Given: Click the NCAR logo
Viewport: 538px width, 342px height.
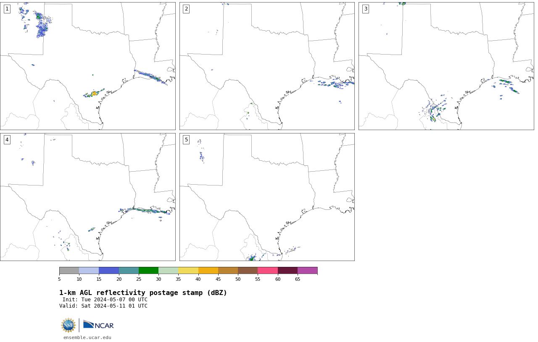Looking at the screenshot, I should pyautogui.click(x=98, y=325).
